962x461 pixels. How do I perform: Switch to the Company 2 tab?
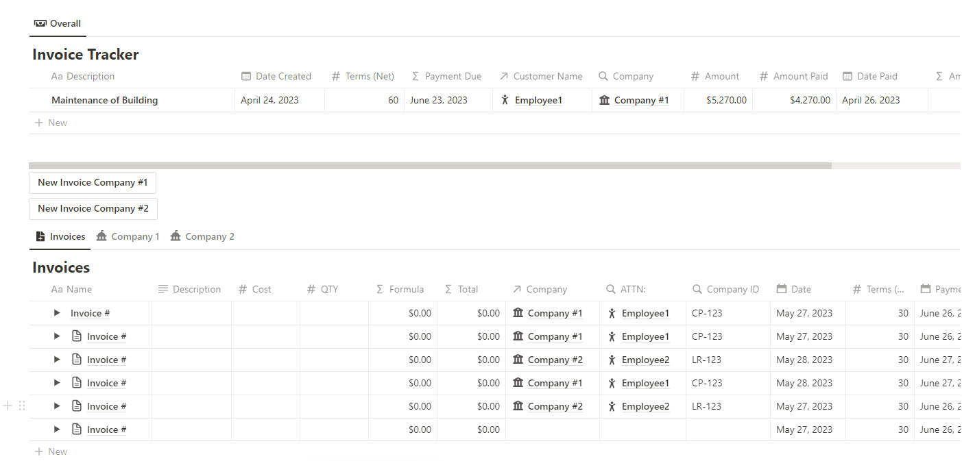click(202, 236)
